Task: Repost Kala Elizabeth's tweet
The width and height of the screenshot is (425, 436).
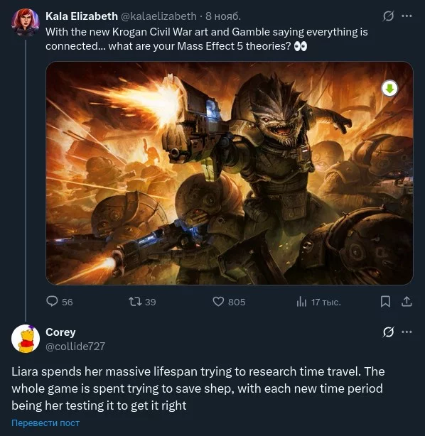Action: pos(142,302)
